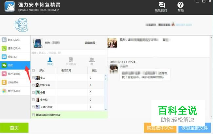The image size is (213, 134).
Task: Click the search box for contacts and groups
Action: tap(69, 53)
